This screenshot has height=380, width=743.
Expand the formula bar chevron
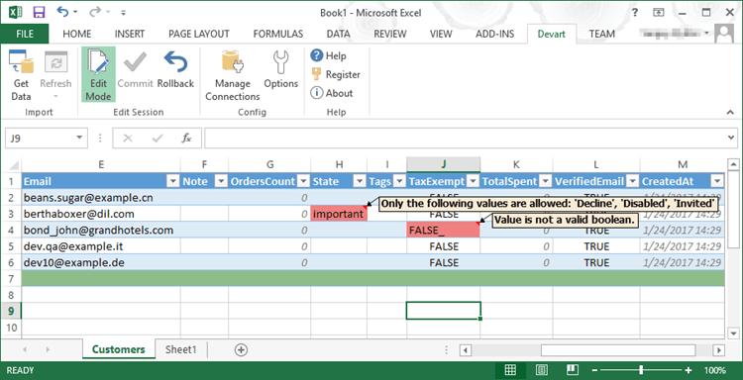pos(732,139)
